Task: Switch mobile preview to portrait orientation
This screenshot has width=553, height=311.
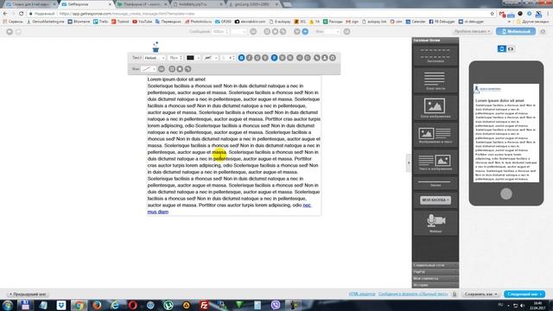Action: pyautogui.click(x=501, y=48)
